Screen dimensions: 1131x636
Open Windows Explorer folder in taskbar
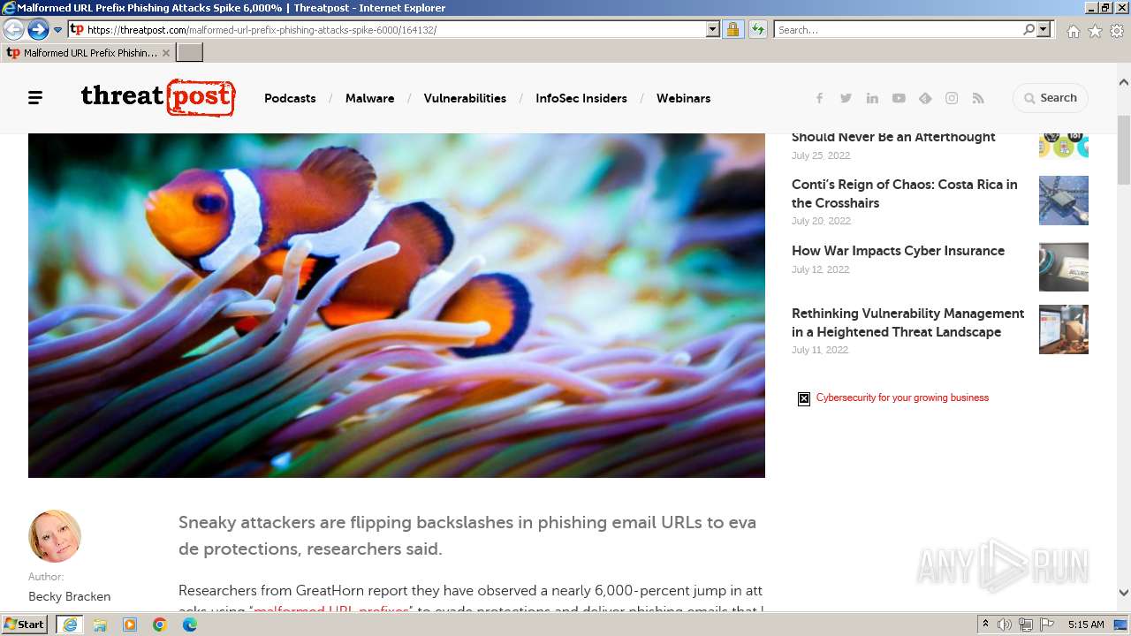tap(100, 625)
